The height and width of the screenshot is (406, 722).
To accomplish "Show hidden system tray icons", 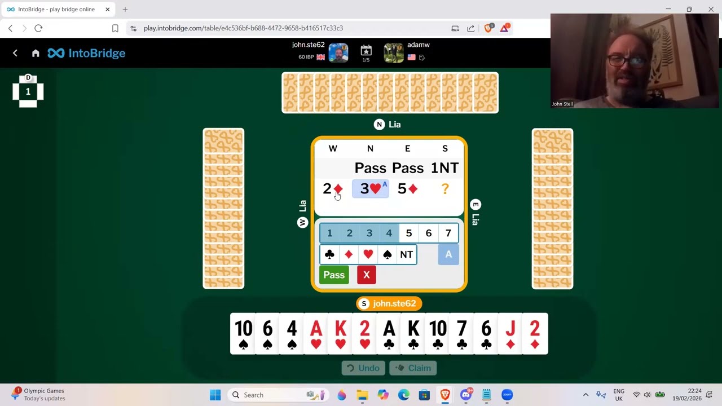I will pyautogui.click(x=585, y=395).
